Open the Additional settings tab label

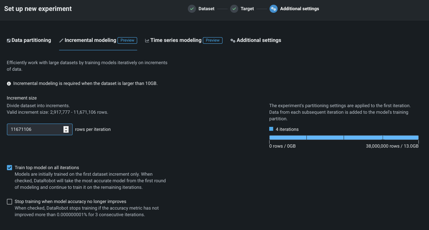point(259,40)
